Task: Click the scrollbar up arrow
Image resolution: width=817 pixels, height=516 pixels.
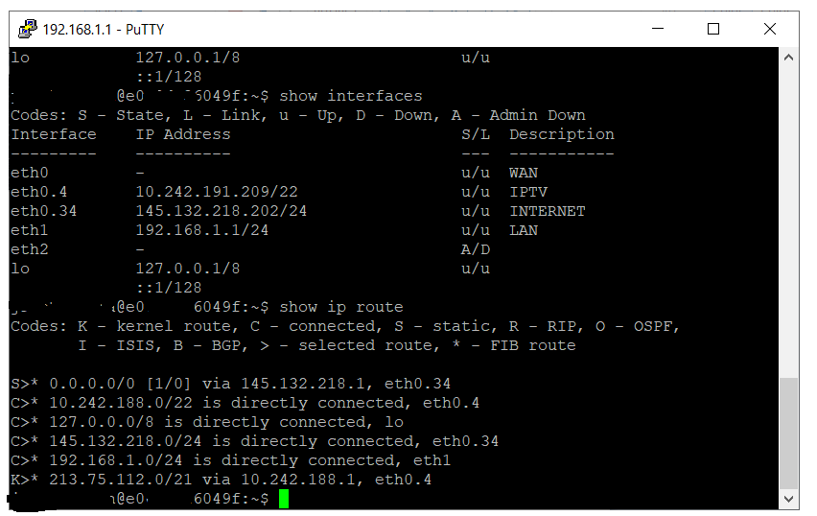Action: 789,58
